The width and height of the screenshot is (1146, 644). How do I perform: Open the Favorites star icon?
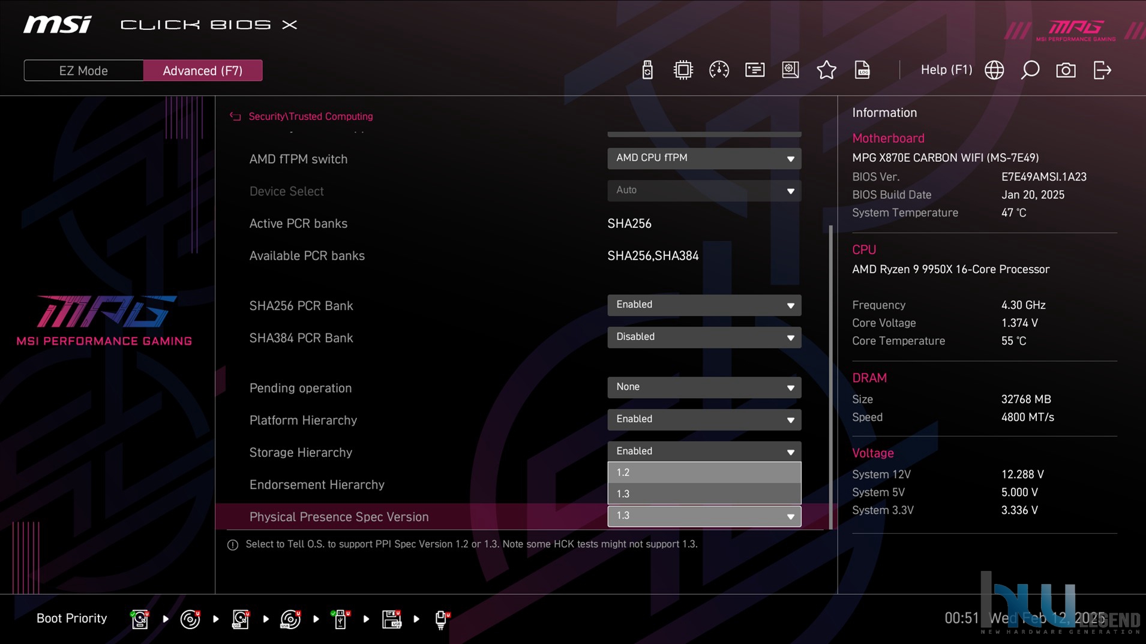[x=826, y=70]
